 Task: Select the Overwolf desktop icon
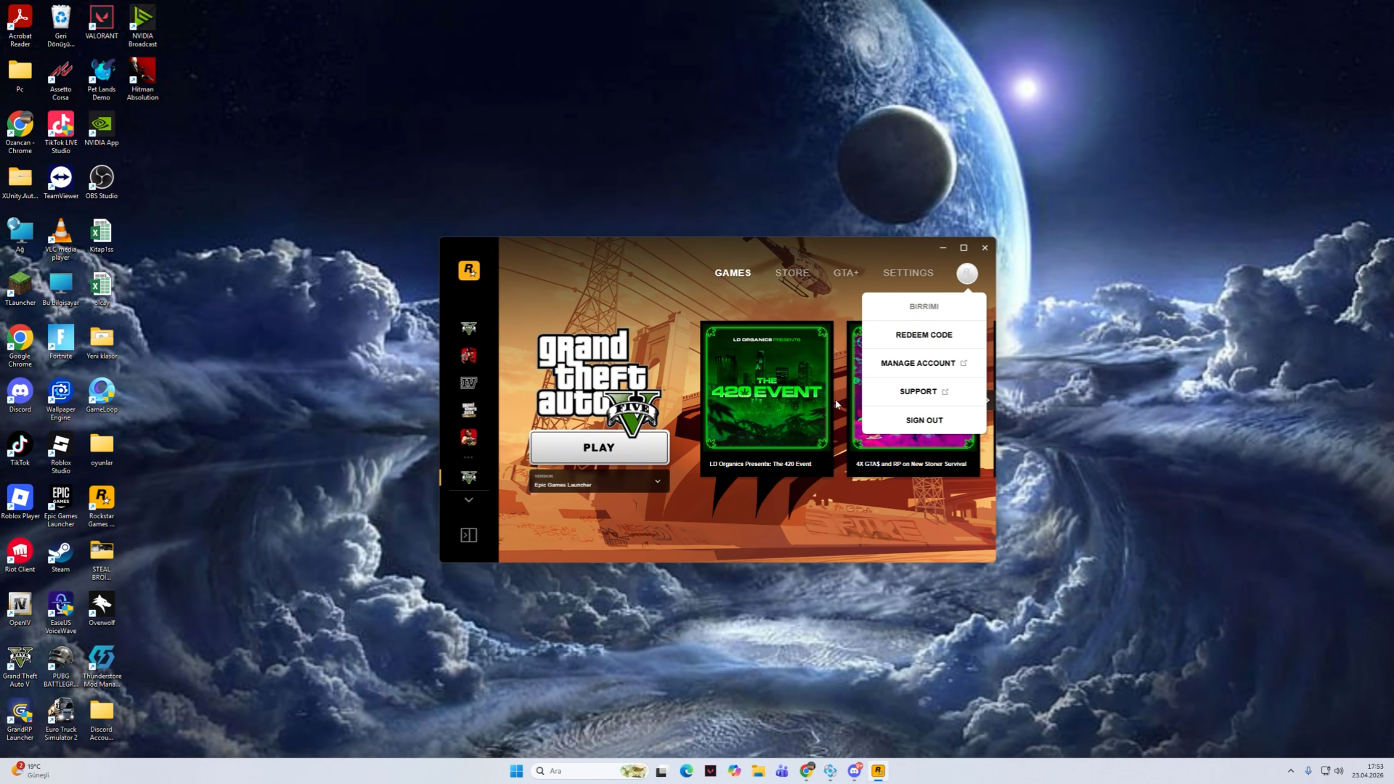coord(102,608)
